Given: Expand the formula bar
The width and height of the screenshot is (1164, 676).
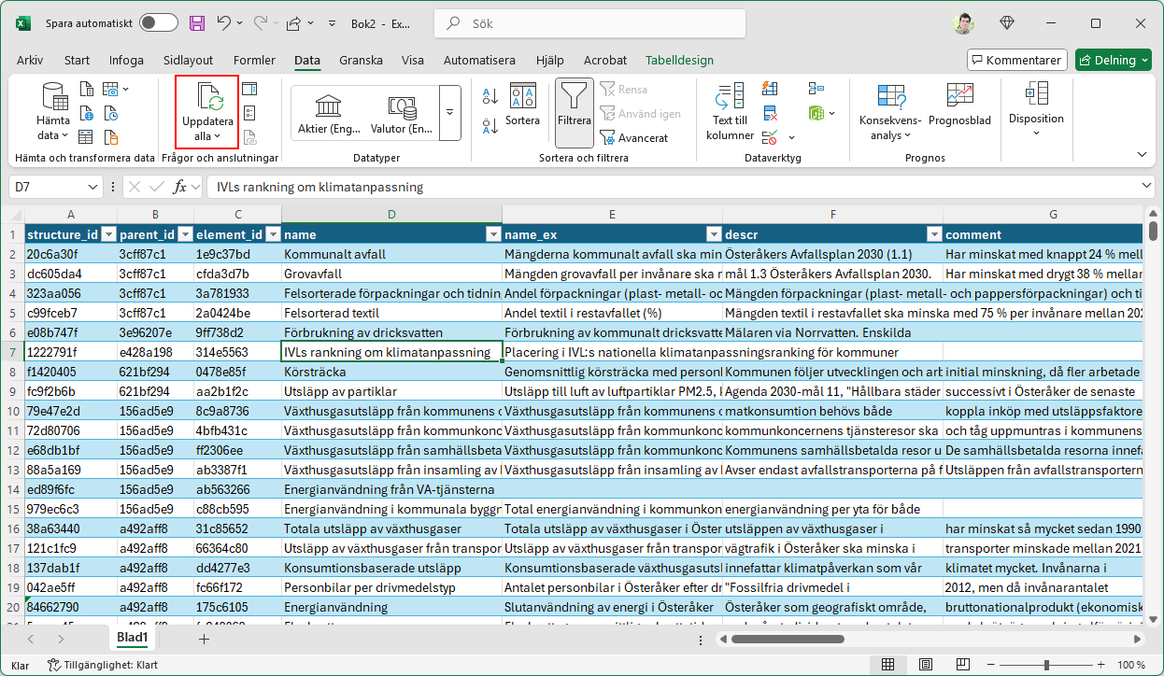Looking at the screenshot, I should [x=1148, y=187].
